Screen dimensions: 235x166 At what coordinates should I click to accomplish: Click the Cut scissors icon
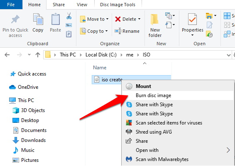69,16
